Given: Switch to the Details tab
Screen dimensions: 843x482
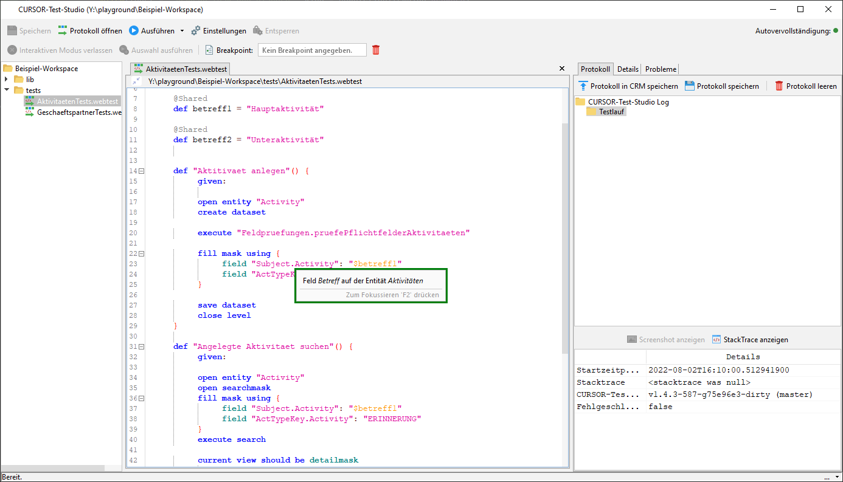Looking at the screenshot, I should 628,69.
